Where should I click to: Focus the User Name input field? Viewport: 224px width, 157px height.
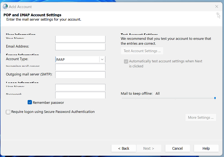pyautogui.click(x=80, y=87)
